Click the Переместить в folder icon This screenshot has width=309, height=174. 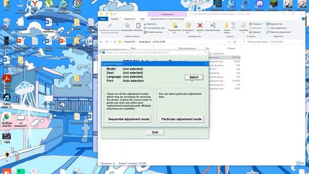[x=175, y=26]
